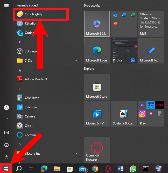The width and height of the screenshot is (168, 173).
Task: Click the letter D section header
Action: tap(19, 145)
